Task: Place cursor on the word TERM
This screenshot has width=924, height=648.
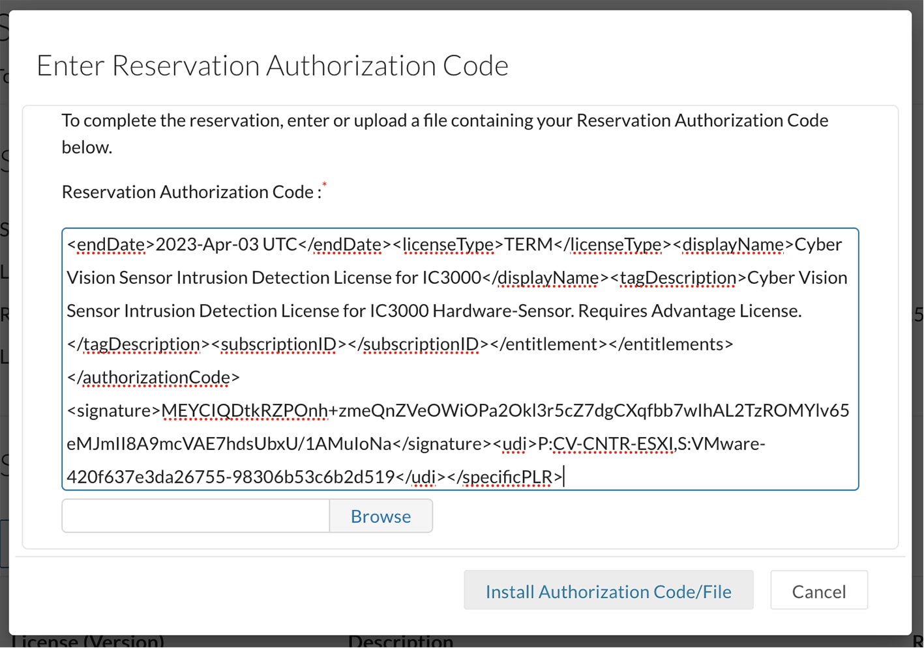Action: [x=528, y=245]
